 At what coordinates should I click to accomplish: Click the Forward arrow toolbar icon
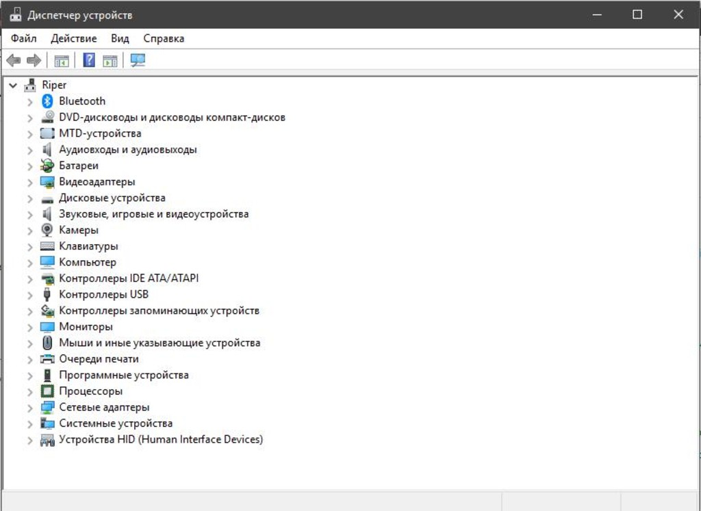(x=34, y=60)
